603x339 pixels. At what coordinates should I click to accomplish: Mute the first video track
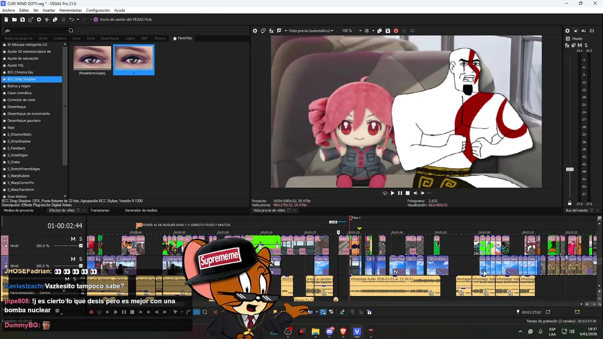73,239
